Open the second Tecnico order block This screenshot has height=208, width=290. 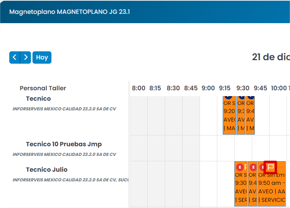[241, 115]
